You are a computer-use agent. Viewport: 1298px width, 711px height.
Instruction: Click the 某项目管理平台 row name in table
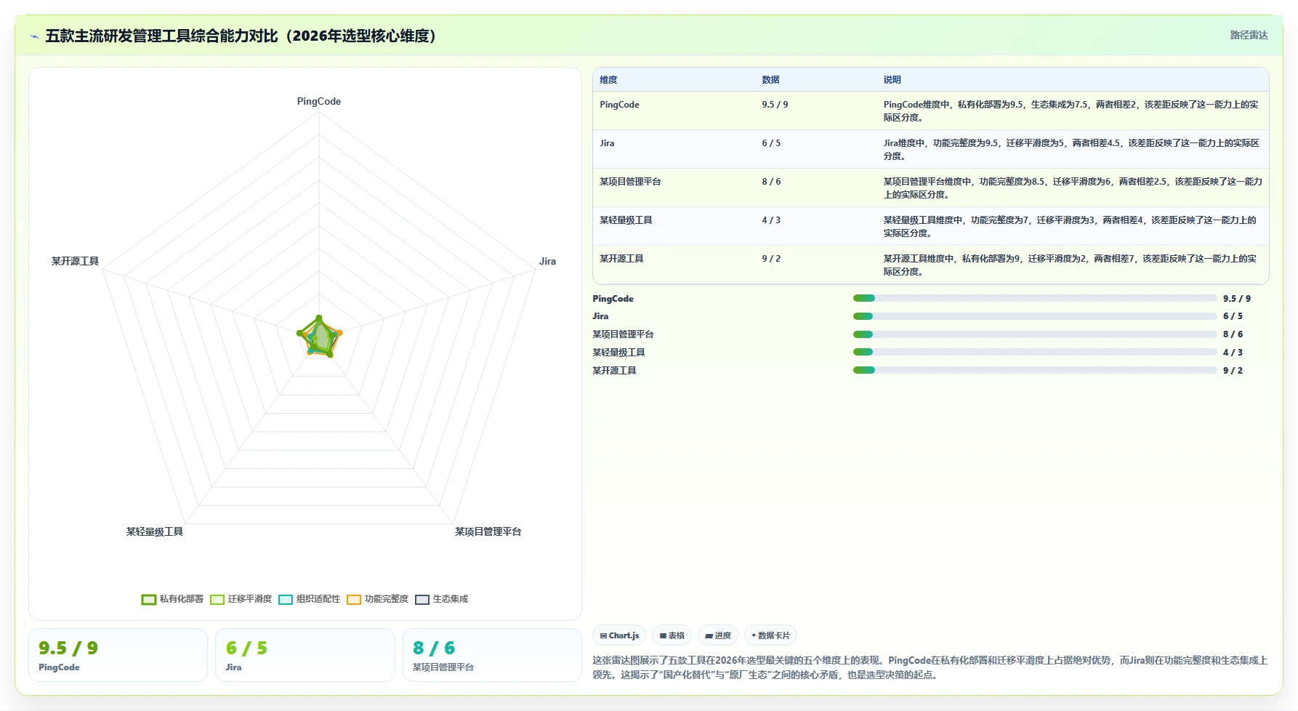point(630,182)
